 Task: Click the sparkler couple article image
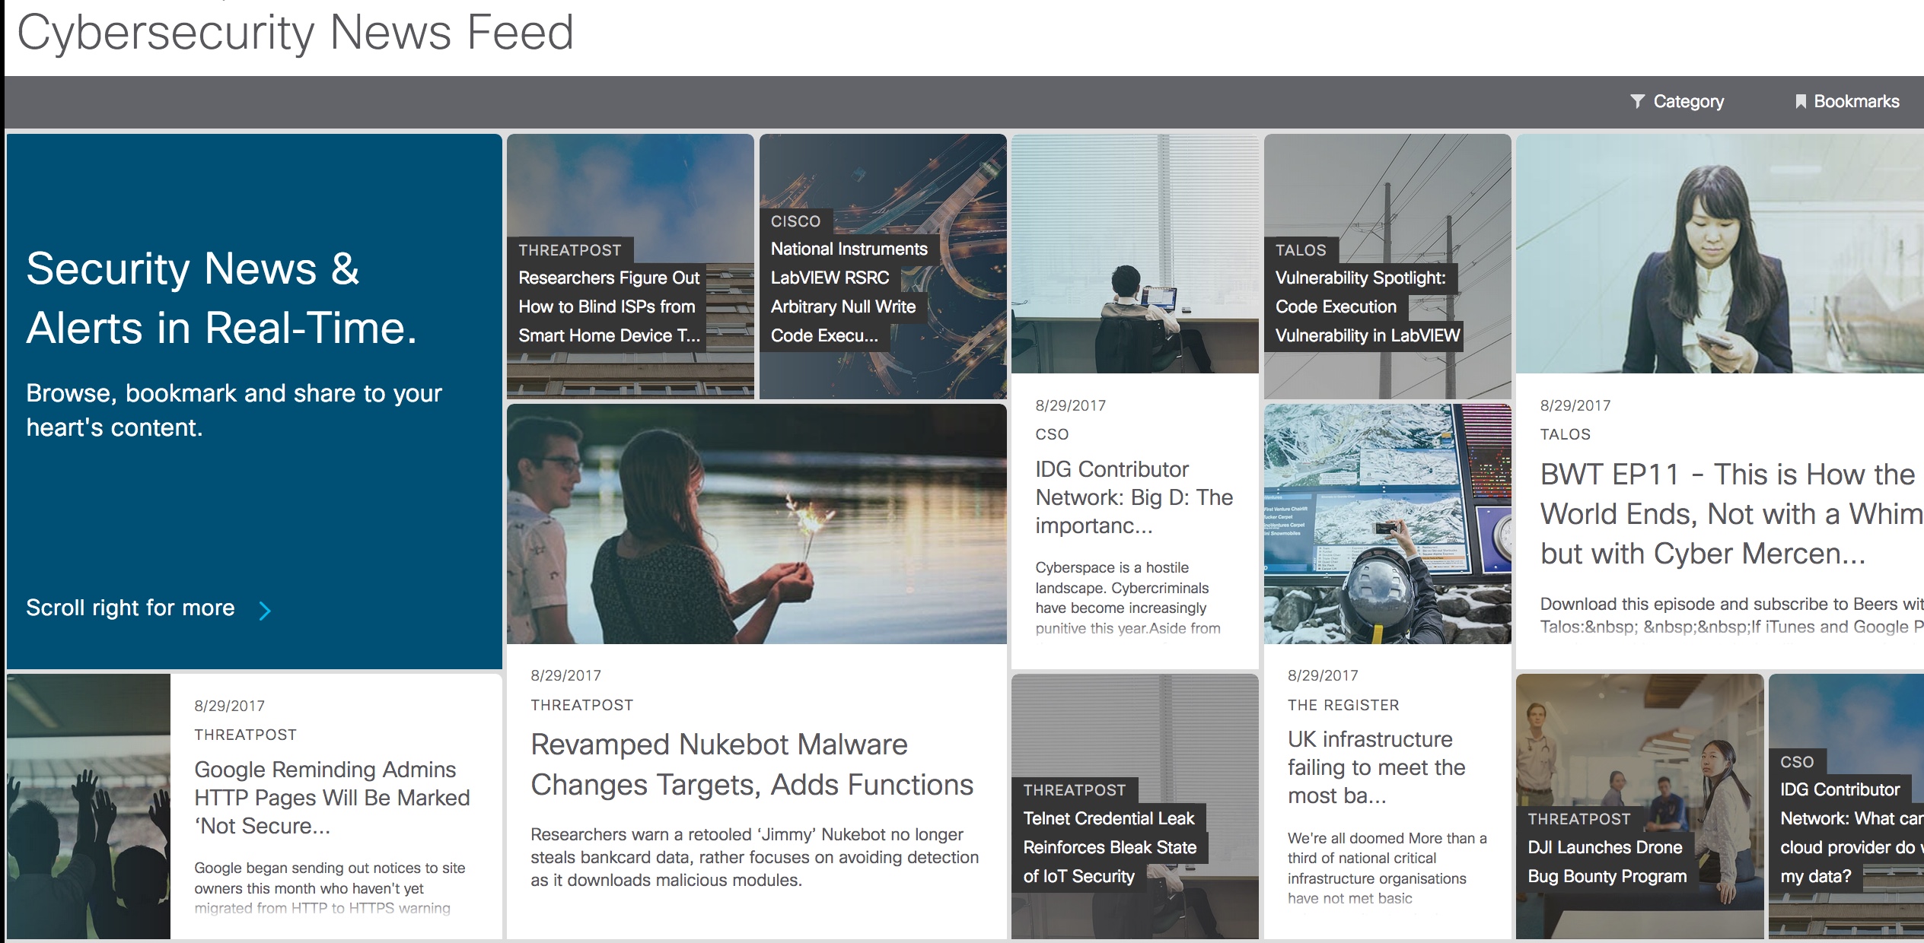pyautogui.click(x=756, y=523)
